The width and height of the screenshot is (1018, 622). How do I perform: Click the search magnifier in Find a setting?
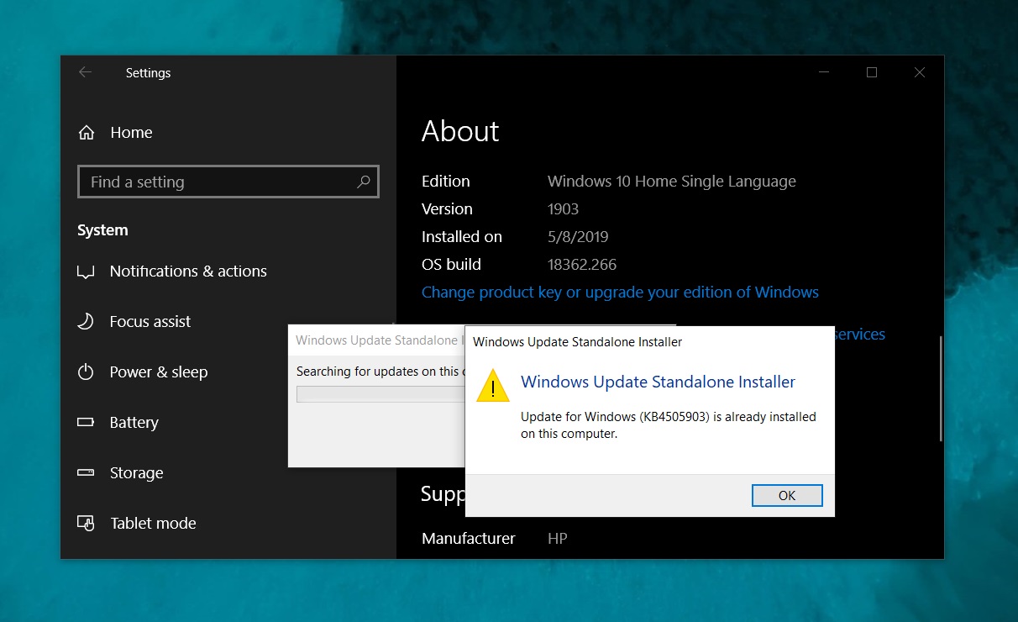coord(364,182)
